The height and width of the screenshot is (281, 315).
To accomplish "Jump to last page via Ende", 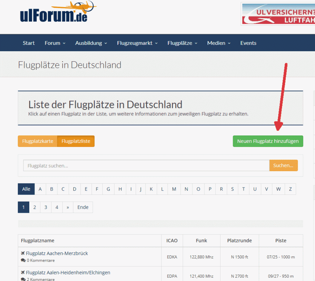I will click(83, 207).
